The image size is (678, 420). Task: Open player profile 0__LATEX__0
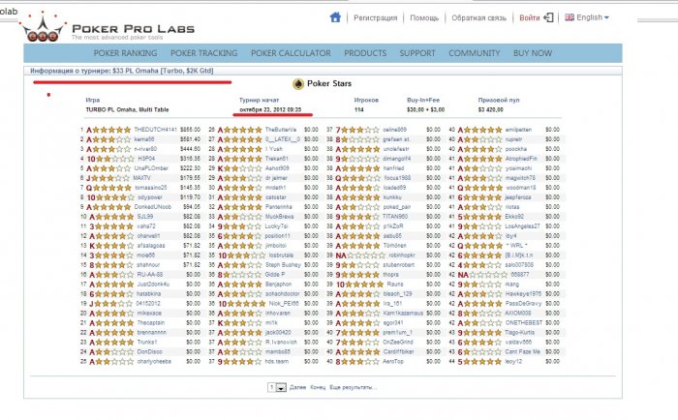(x=283, y=139)
